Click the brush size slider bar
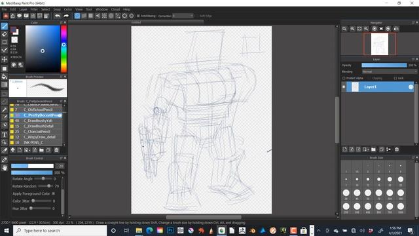Image resolution: width=419 pixels, height=236 pixels. click(x=32, y=166)
